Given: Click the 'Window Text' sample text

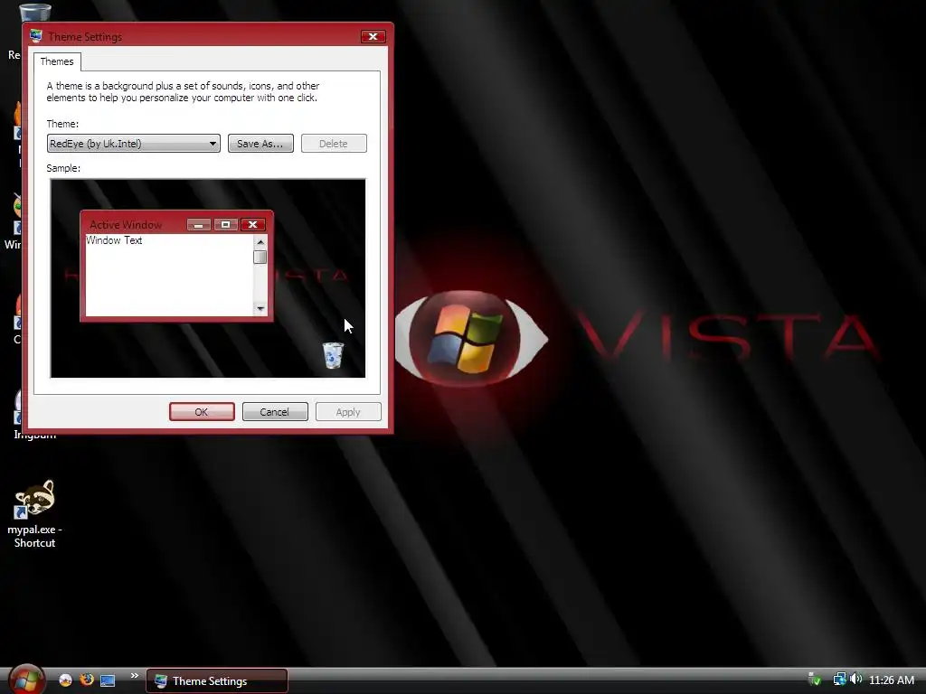Looking at the screenshot, I should point(114,240).
